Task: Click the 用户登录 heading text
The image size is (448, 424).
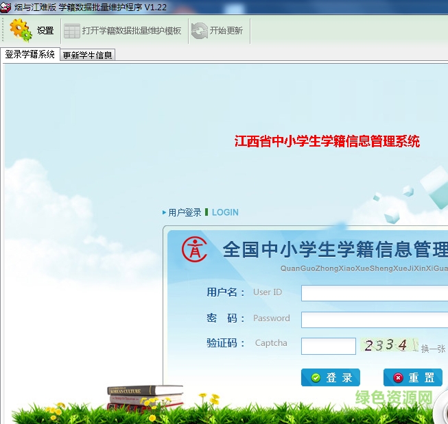Action: [x=185, y=212]
